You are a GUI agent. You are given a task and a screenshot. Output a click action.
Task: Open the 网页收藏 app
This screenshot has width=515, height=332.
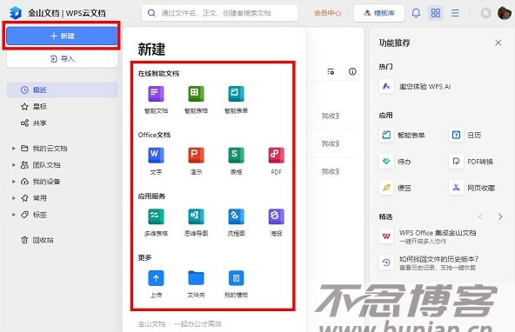472,188
